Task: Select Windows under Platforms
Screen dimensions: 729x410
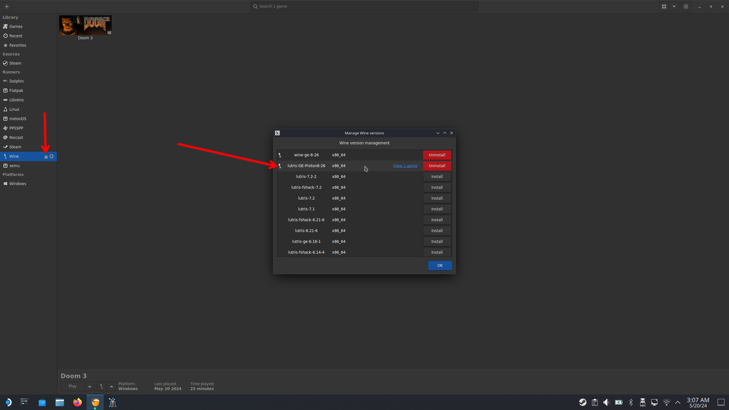Action: point(28,184)
